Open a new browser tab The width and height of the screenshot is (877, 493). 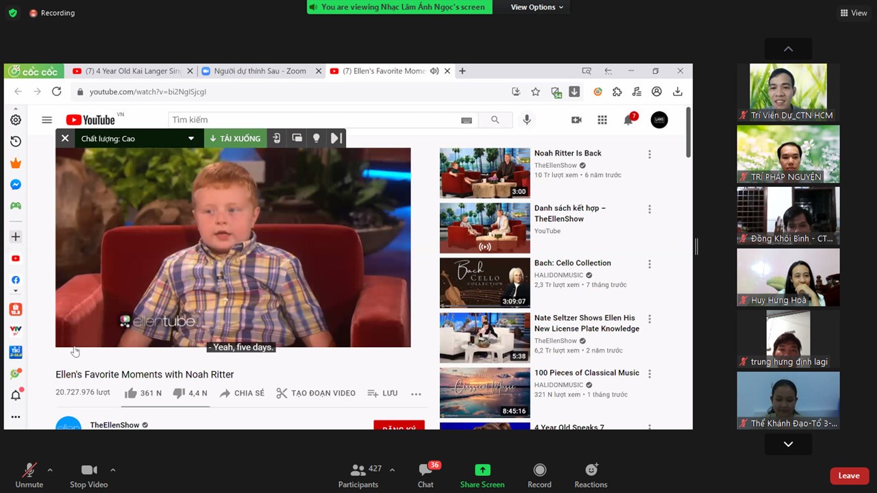pyautogui.click(x=462, y=71)
